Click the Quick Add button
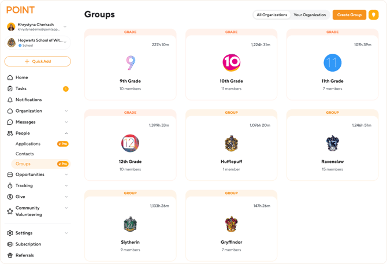 pyautogui.click(x=38, y=61)
